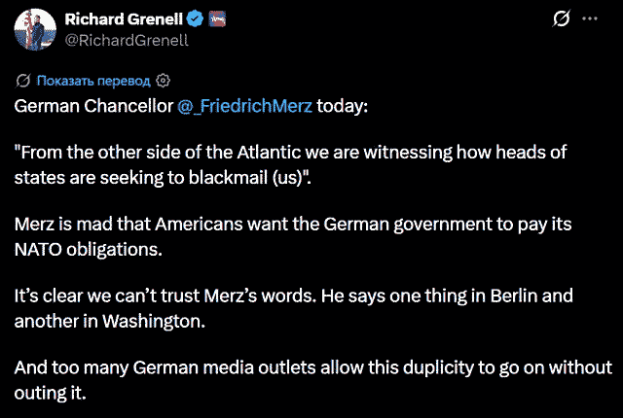Click the Grok icon beside Показать перевод
Screen dimensions: 623x418
tap(23, 81)
